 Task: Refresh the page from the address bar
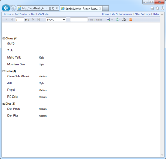[53, 8]
